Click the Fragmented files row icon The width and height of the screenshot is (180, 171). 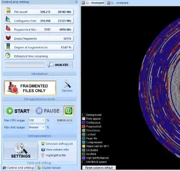tap(8, 28)
